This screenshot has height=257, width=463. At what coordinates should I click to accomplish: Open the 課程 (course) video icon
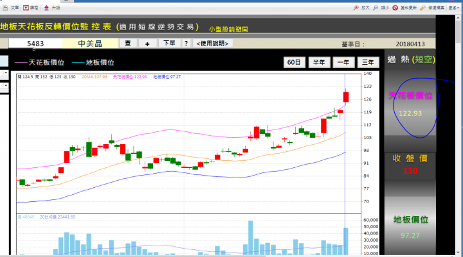click(26, 8)
